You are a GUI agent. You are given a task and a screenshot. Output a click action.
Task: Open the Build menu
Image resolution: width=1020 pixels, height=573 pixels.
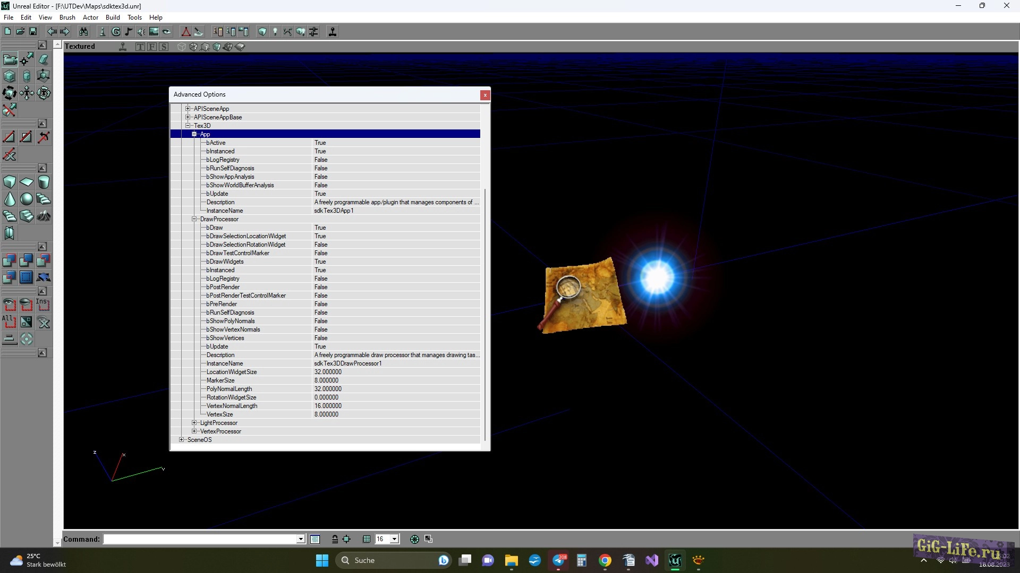113,18
